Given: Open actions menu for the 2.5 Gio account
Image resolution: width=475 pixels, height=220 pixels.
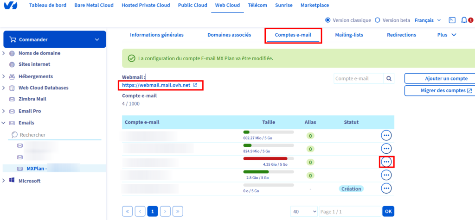Looking at the screenshot, I should click(386, 175).
